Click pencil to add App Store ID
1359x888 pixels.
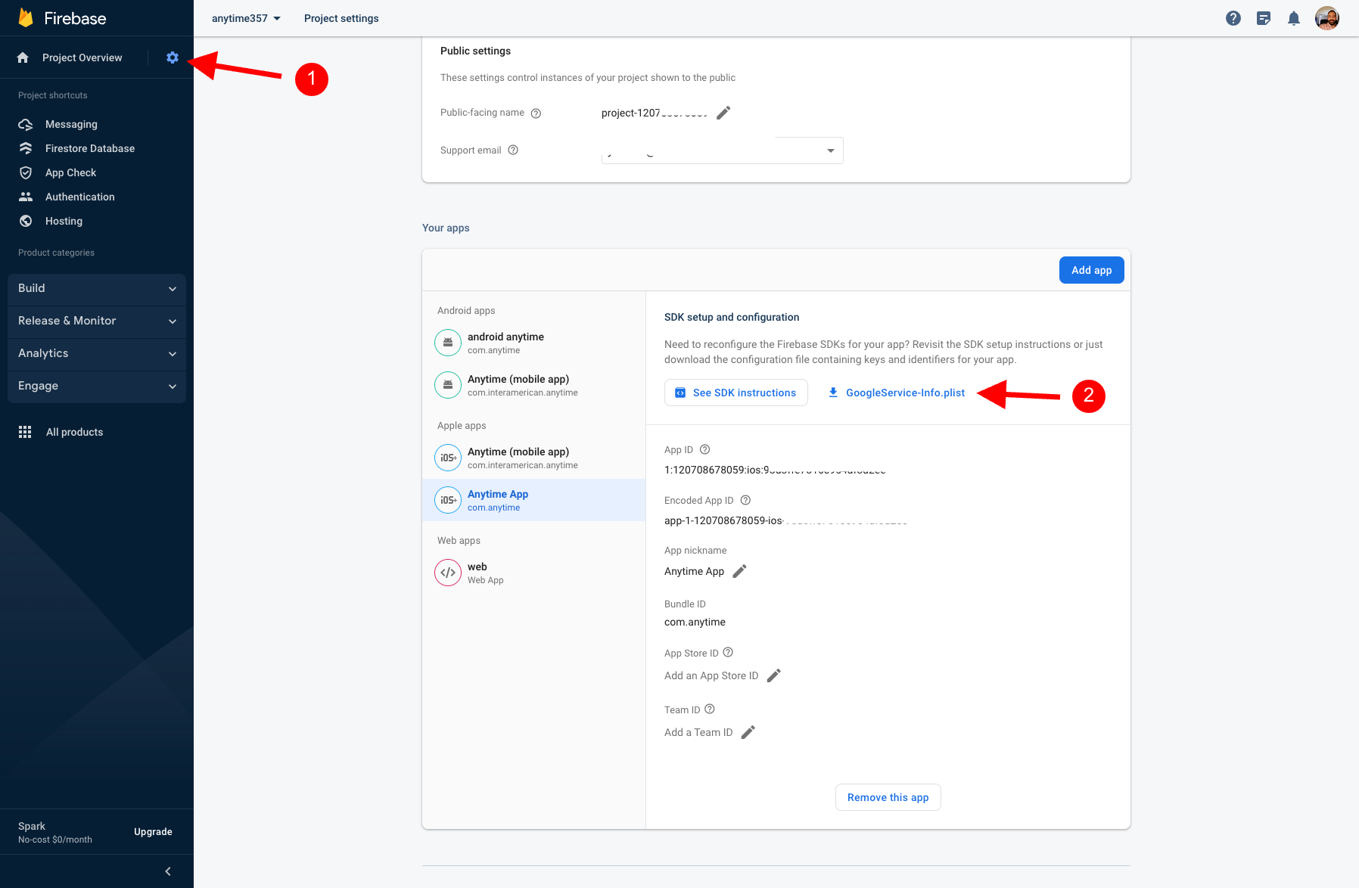[x=773, y=675]
